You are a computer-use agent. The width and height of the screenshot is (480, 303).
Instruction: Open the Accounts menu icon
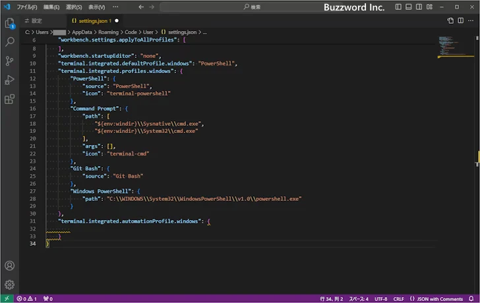[9, 265]
